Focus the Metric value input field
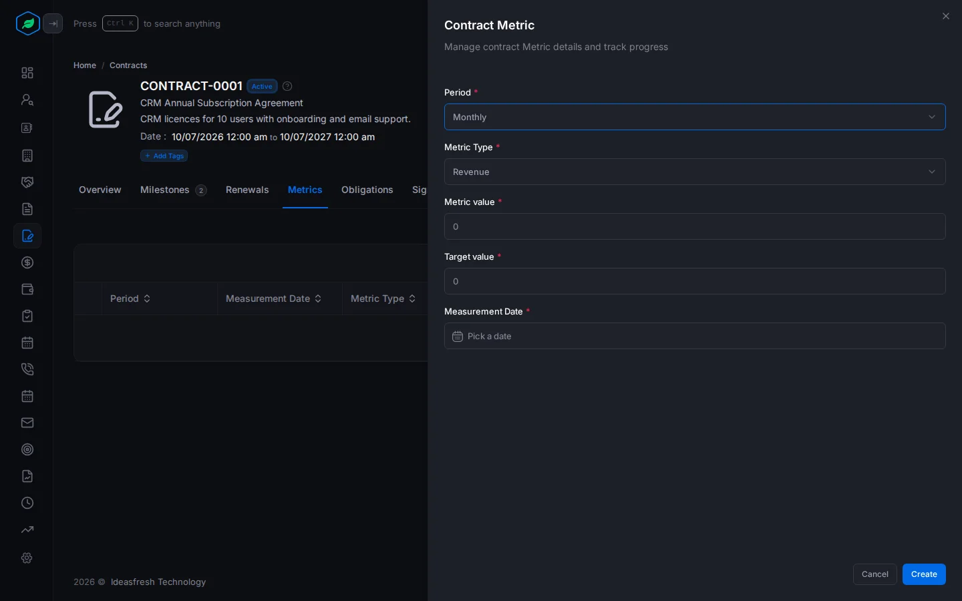Viewport: 962px width, 601px height. coord(695,226)
